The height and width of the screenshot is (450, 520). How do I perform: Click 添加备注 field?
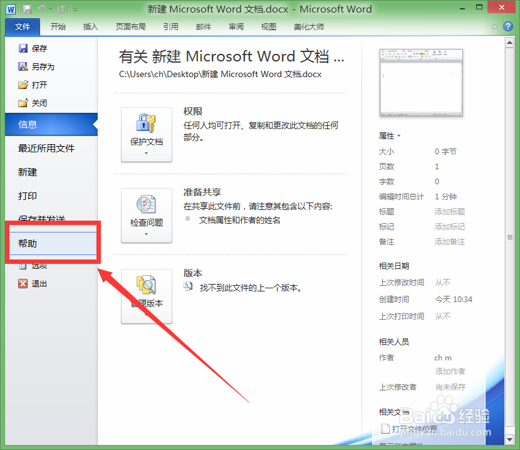[450, 242]
